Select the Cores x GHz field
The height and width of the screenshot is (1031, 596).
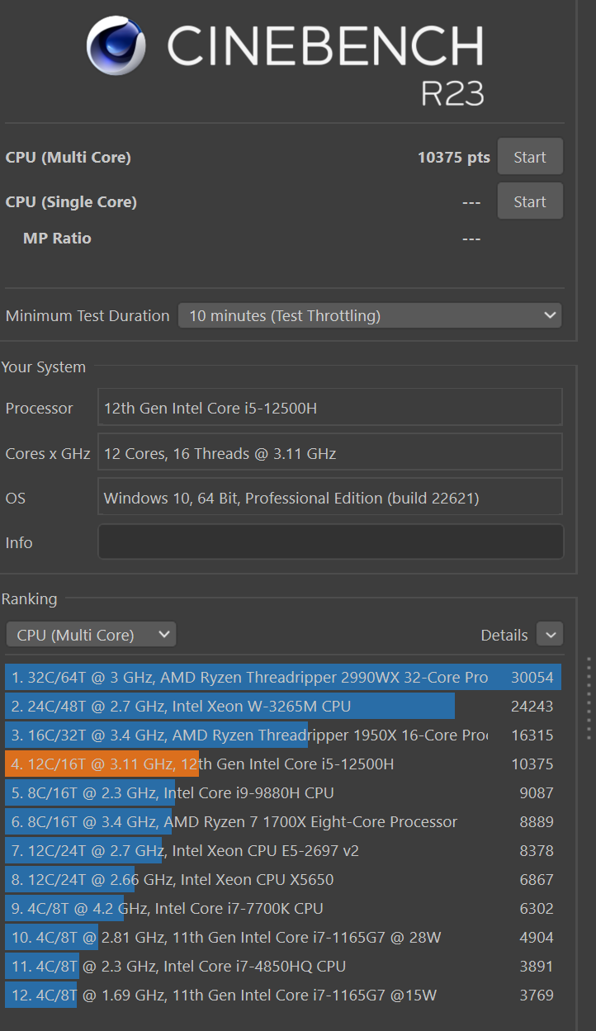click(x=330, y=453)
